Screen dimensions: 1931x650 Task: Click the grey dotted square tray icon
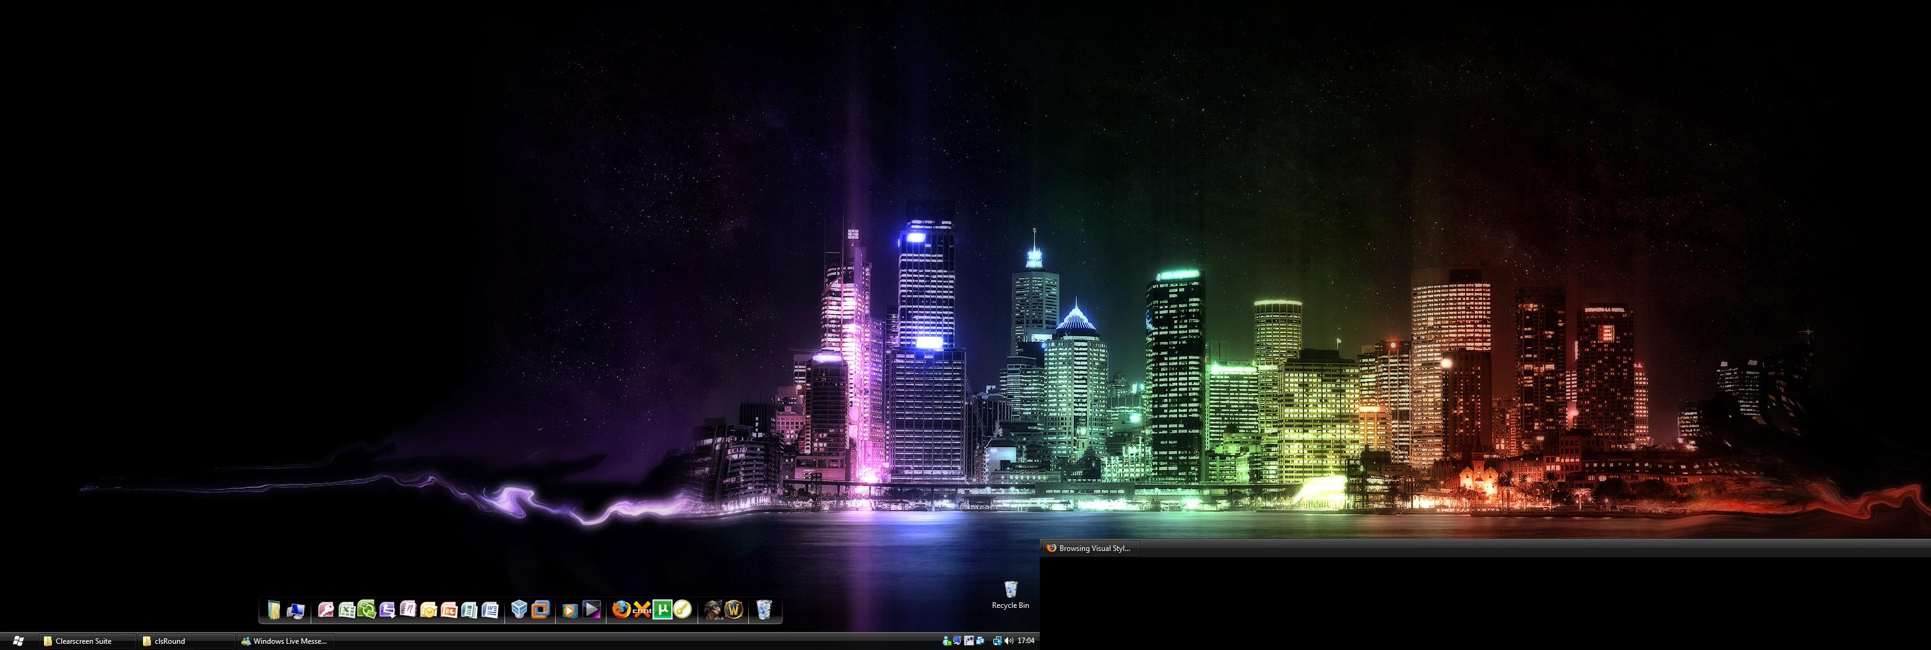point(969,641)
